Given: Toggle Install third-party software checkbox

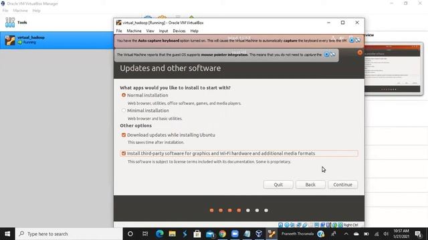Looking at the screenshot, I should [124, 153].
